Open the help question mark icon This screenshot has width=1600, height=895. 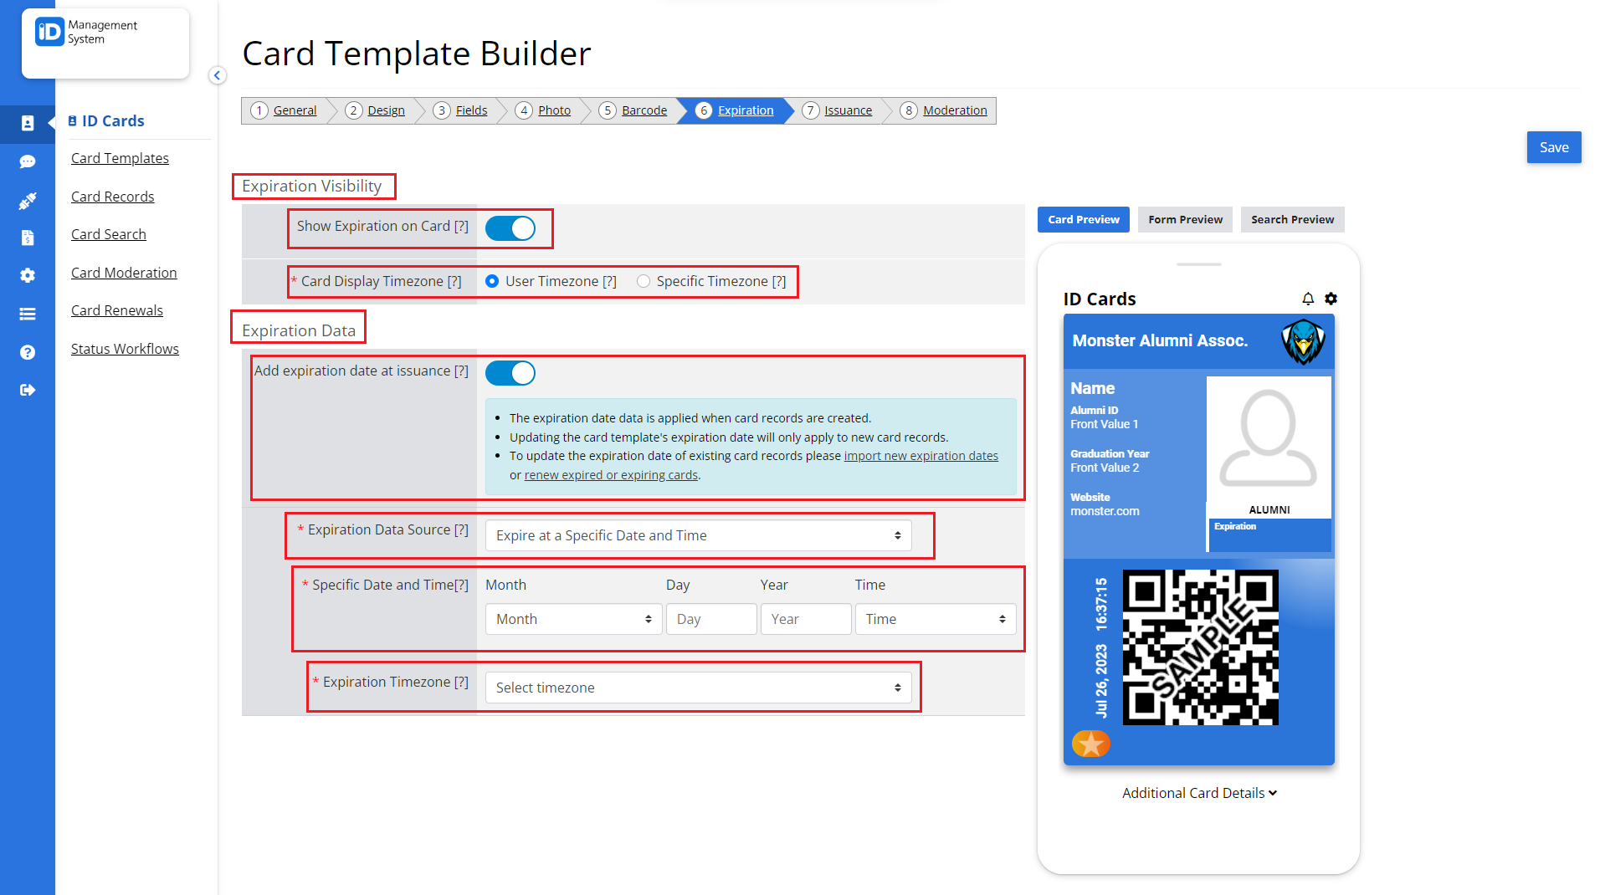[x=28, y=351]
